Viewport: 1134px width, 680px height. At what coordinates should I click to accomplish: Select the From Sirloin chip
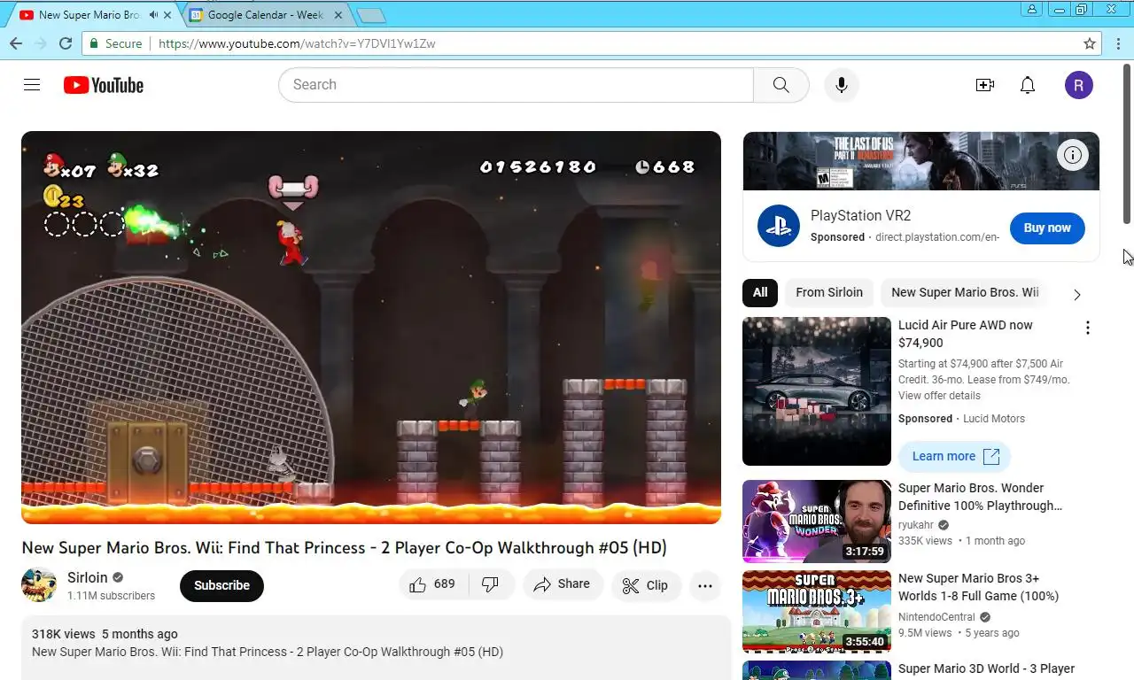click(829, 292)
